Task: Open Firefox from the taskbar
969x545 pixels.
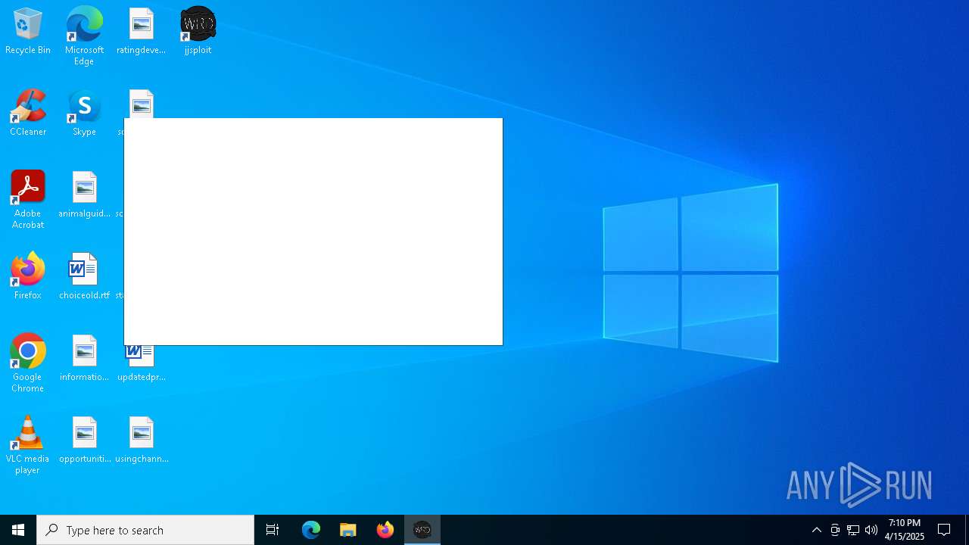Action: tap(385, 530)
